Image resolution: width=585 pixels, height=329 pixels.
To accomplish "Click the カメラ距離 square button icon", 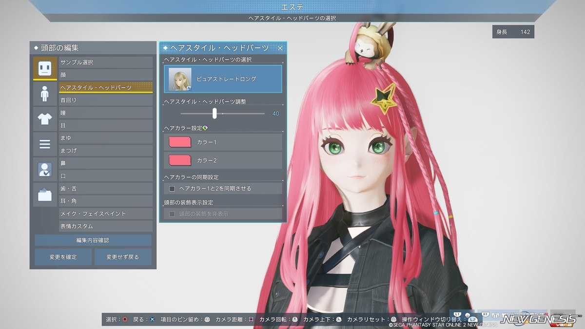I will point(251,319).
